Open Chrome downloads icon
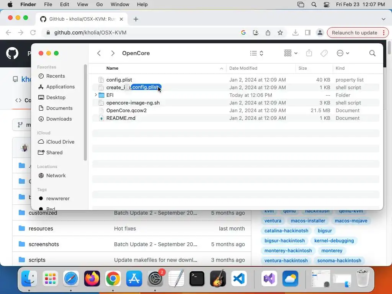This screenshot has height=294, width=392. coord(296,33)
